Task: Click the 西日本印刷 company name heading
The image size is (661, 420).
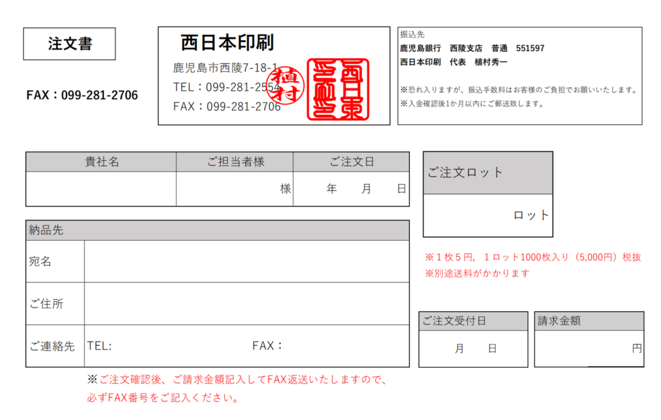Action: coord(227,43)
